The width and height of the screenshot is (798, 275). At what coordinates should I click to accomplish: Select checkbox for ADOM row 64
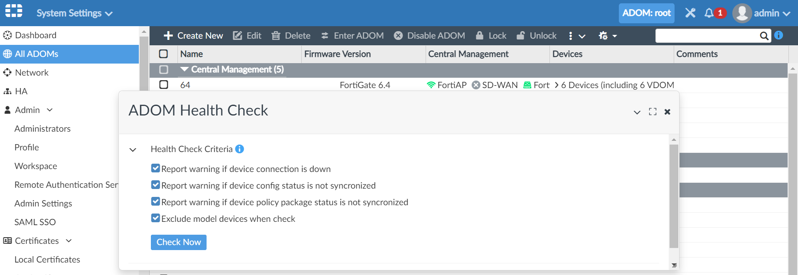(164, 85)
